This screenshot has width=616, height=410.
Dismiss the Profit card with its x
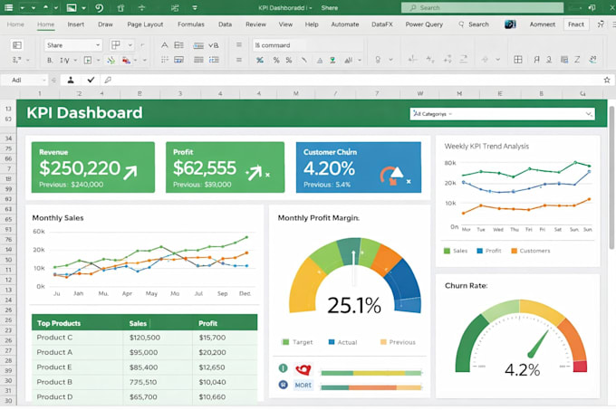(x=267, y=175)
